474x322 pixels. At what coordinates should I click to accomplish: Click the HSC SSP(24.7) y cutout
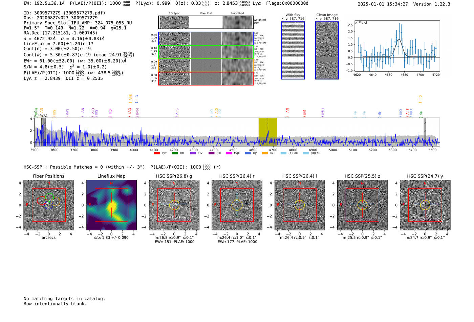425,205
